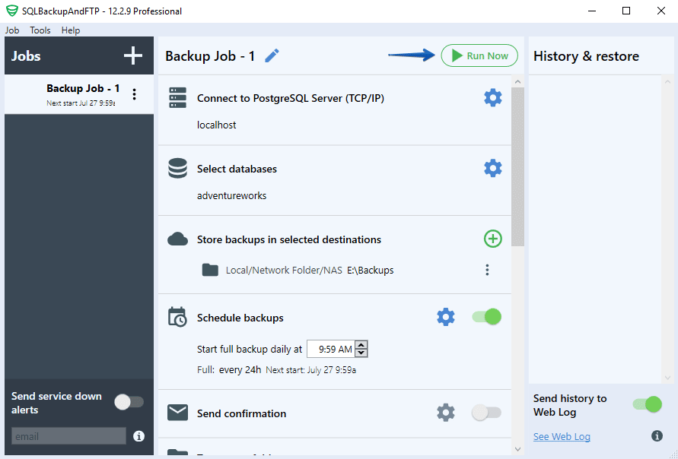Click the E:\Backups destination path
This screenshot has height=459, width=678.
coord(371,271)
